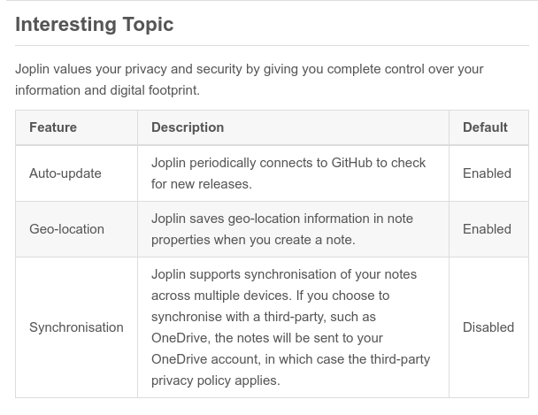This screenshot has height=415, width=538.
Task: Click the "Synchronisation" feature cell
Action: click(x=76, y=327)
